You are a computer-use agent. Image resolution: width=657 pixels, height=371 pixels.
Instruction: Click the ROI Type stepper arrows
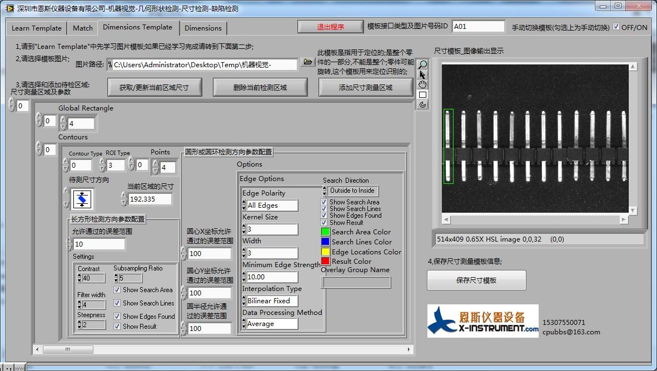[x=102, y=166]
